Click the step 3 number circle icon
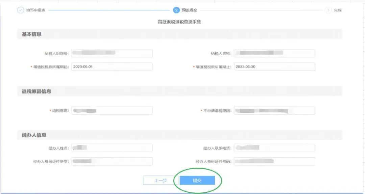The height and width of the screenshot is (194, 365). point(328,10)
